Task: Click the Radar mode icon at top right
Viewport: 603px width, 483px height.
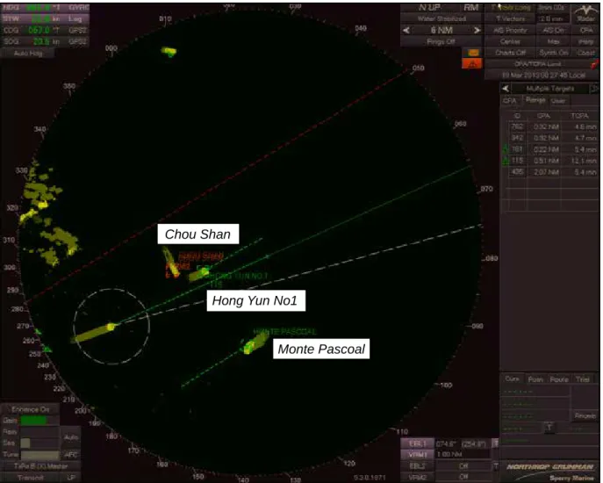Action: point(585,13)
